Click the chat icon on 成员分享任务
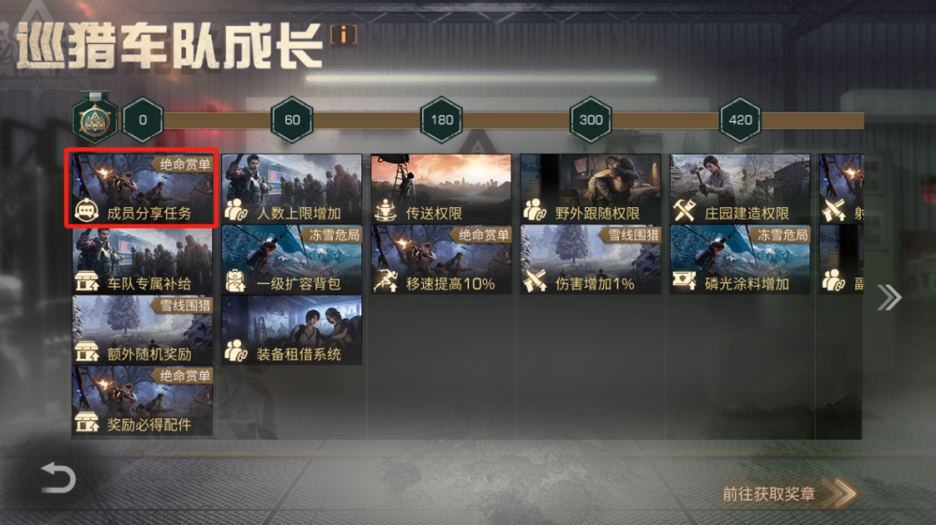The image size is (936, 525). click(x=87, y=211)
